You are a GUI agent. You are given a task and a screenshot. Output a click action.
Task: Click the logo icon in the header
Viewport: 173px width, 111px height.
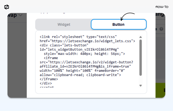[7, 7]
